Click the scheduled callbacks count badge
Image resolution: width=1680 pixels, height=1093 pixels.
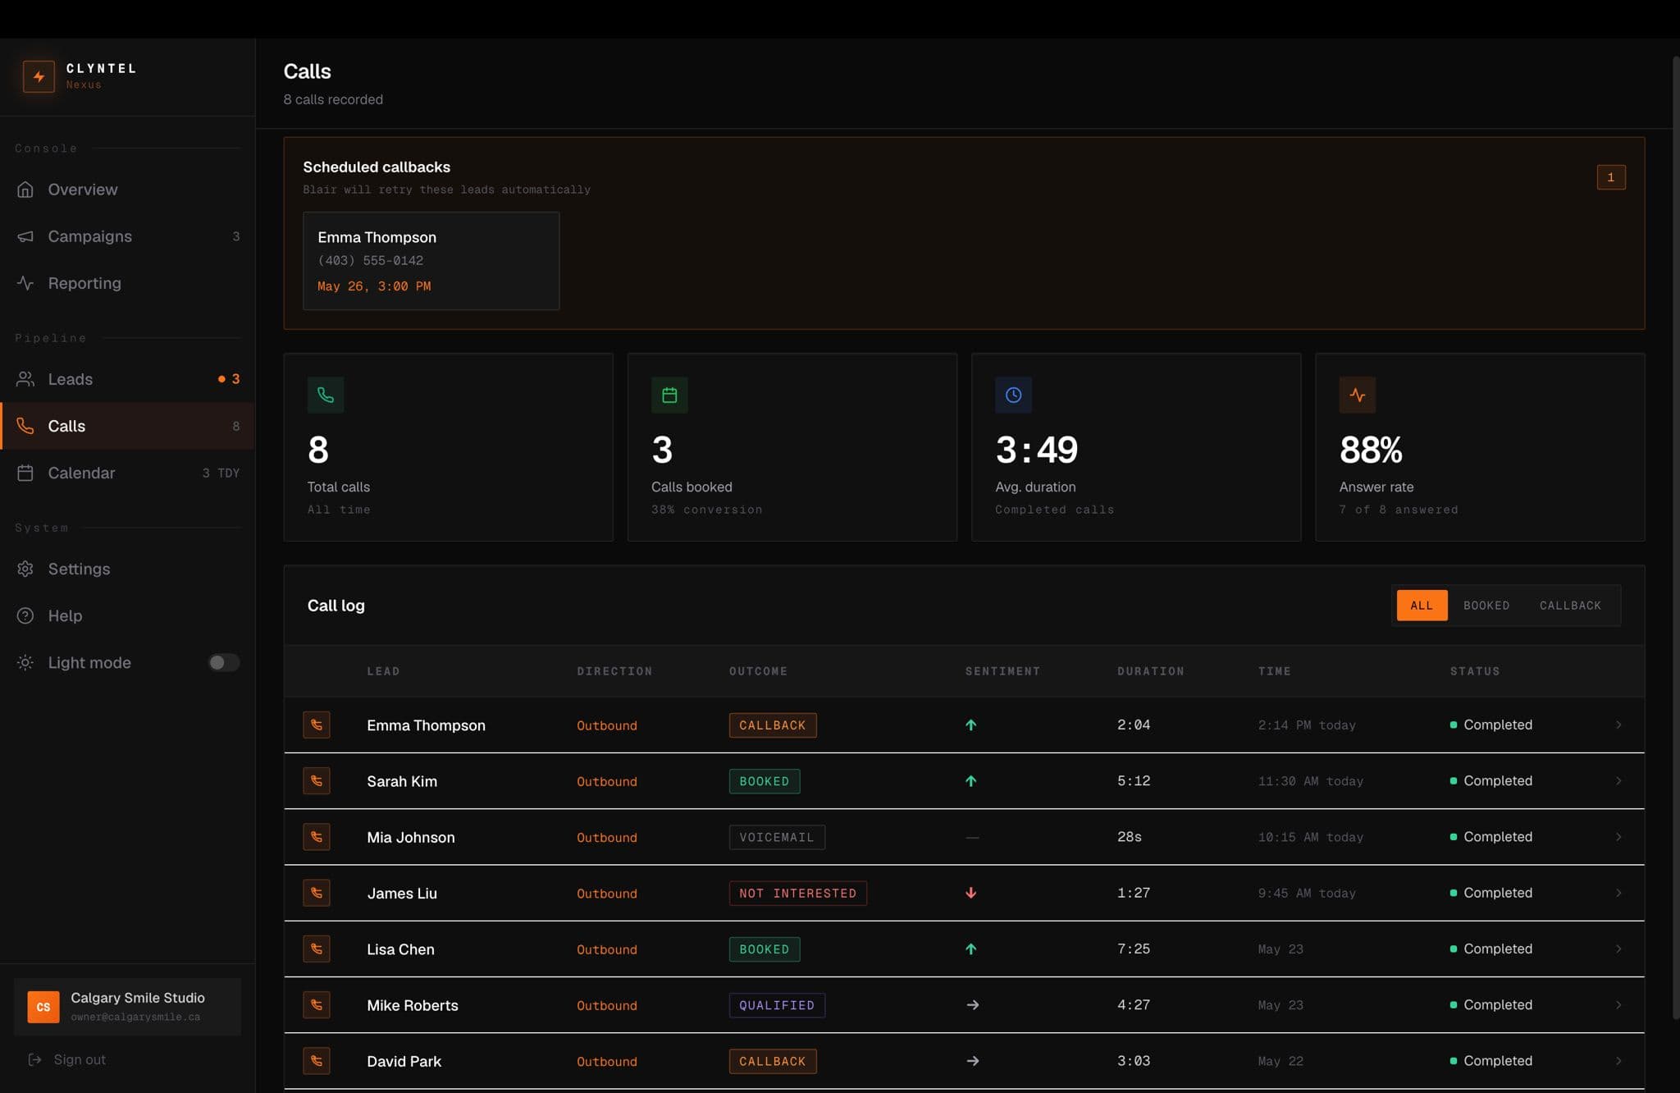[x=1611, y=177]
